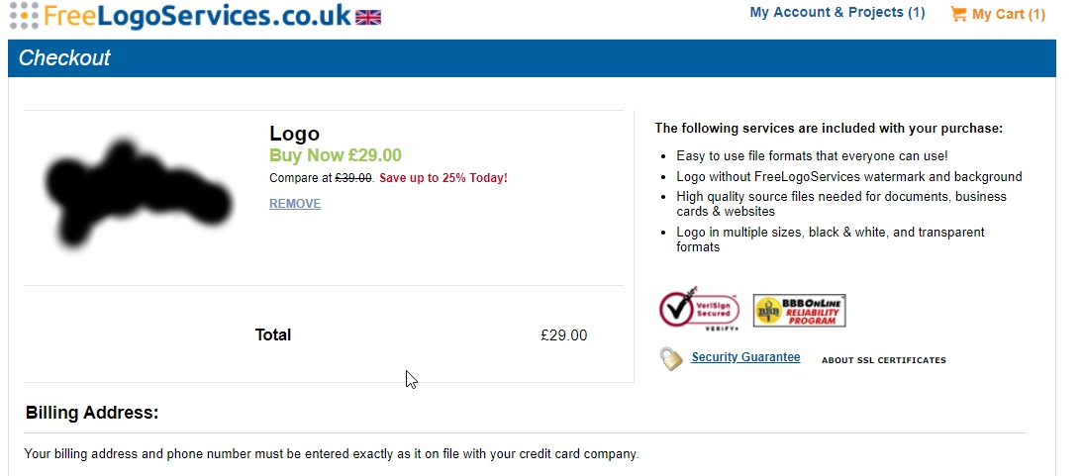Open the BBBOnline Reliability Program badge
The width and height of the screenshot is (1083, 476).
799,311
